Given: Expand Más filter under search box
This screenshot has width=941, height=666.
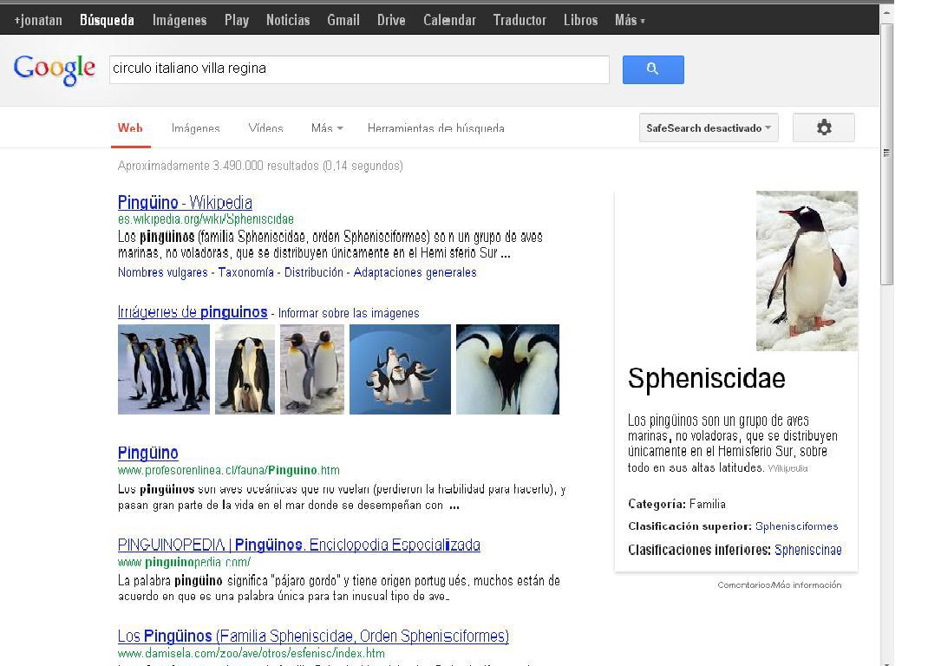Looking at the screenshot, I should coord(327,127).
